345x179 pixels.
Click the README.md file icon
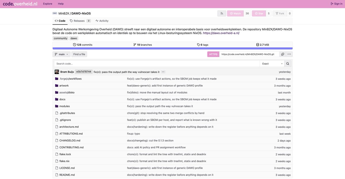click(x=57, y=175)
